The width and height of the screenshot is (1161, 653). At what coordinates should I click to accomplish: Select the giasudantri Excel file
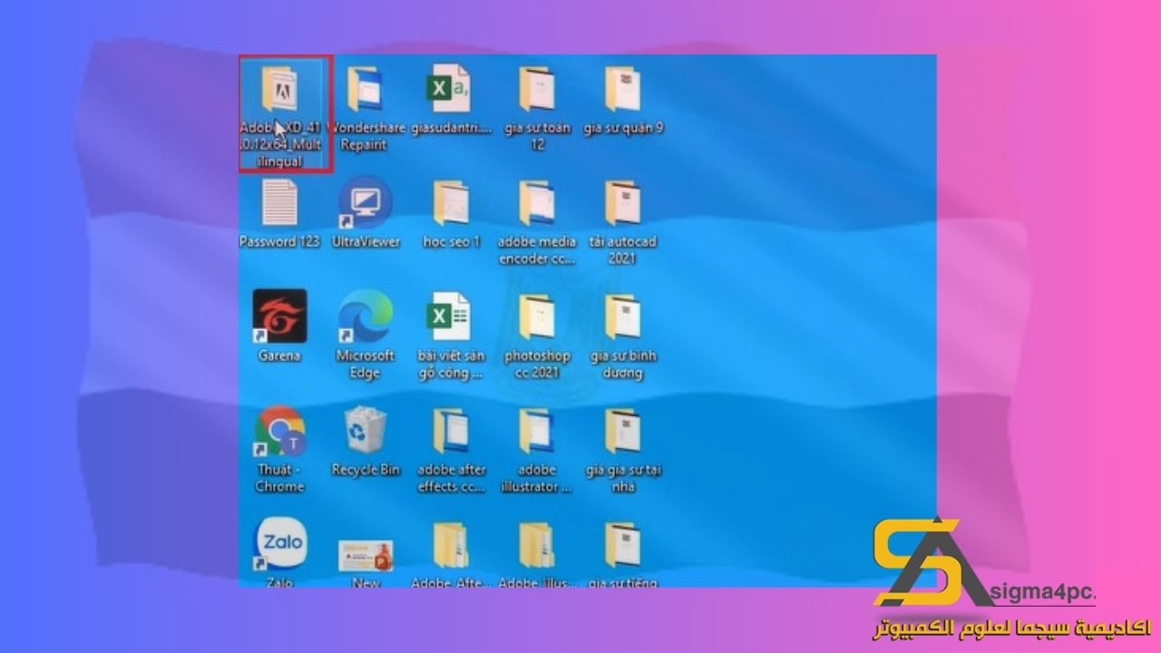[x=451, y=89]
